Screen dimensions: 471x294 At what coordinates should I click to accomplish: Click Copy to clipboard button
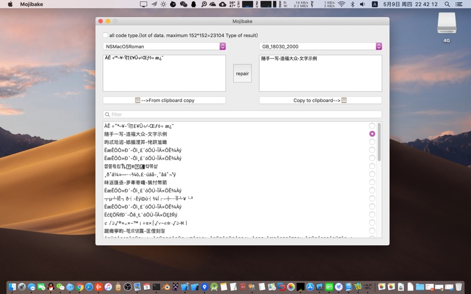pyautogui.click(x=320, y=100)
